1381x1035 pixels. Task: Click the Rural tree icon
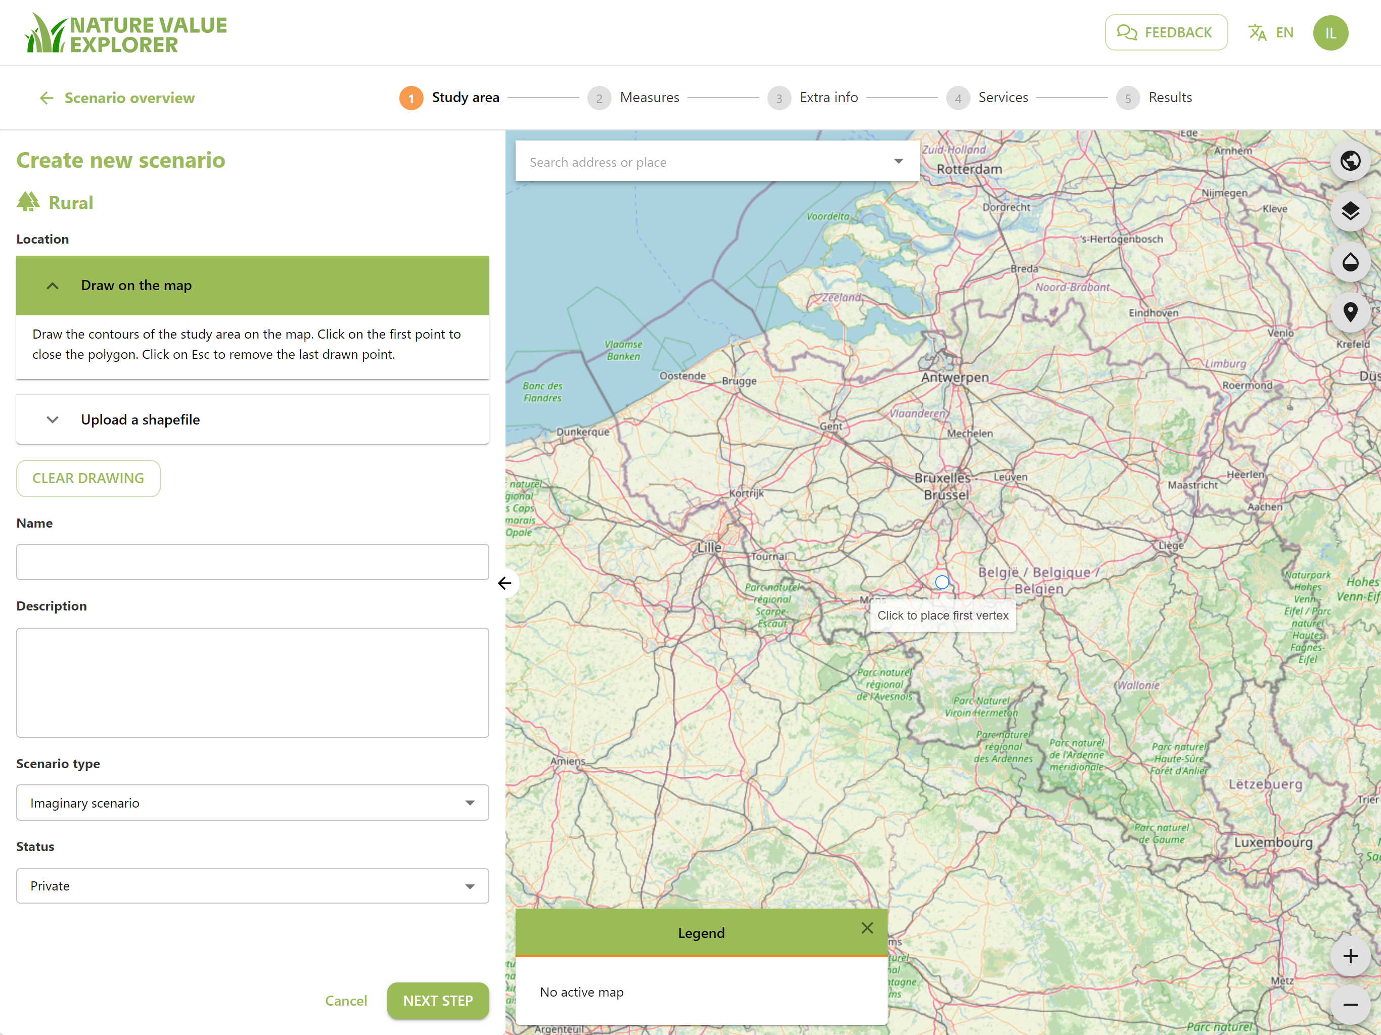[28, 202]
